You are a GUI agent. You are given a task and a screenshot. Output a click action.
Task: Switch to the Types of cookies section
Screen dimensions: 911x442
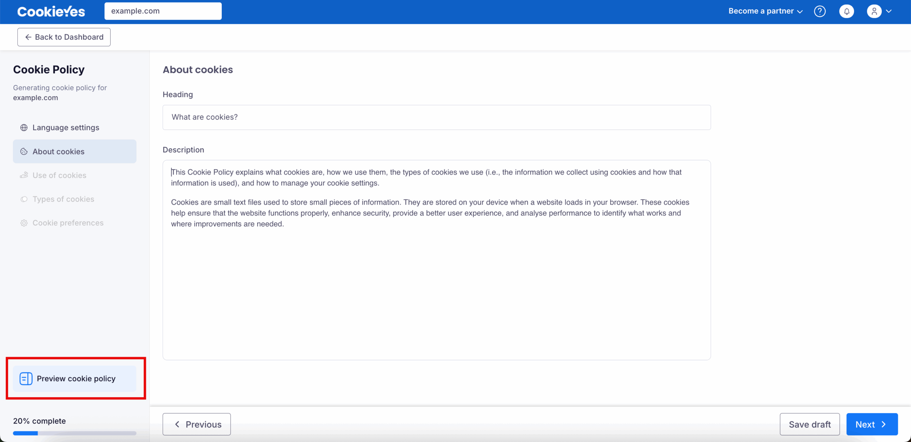(x=63, y=199)
